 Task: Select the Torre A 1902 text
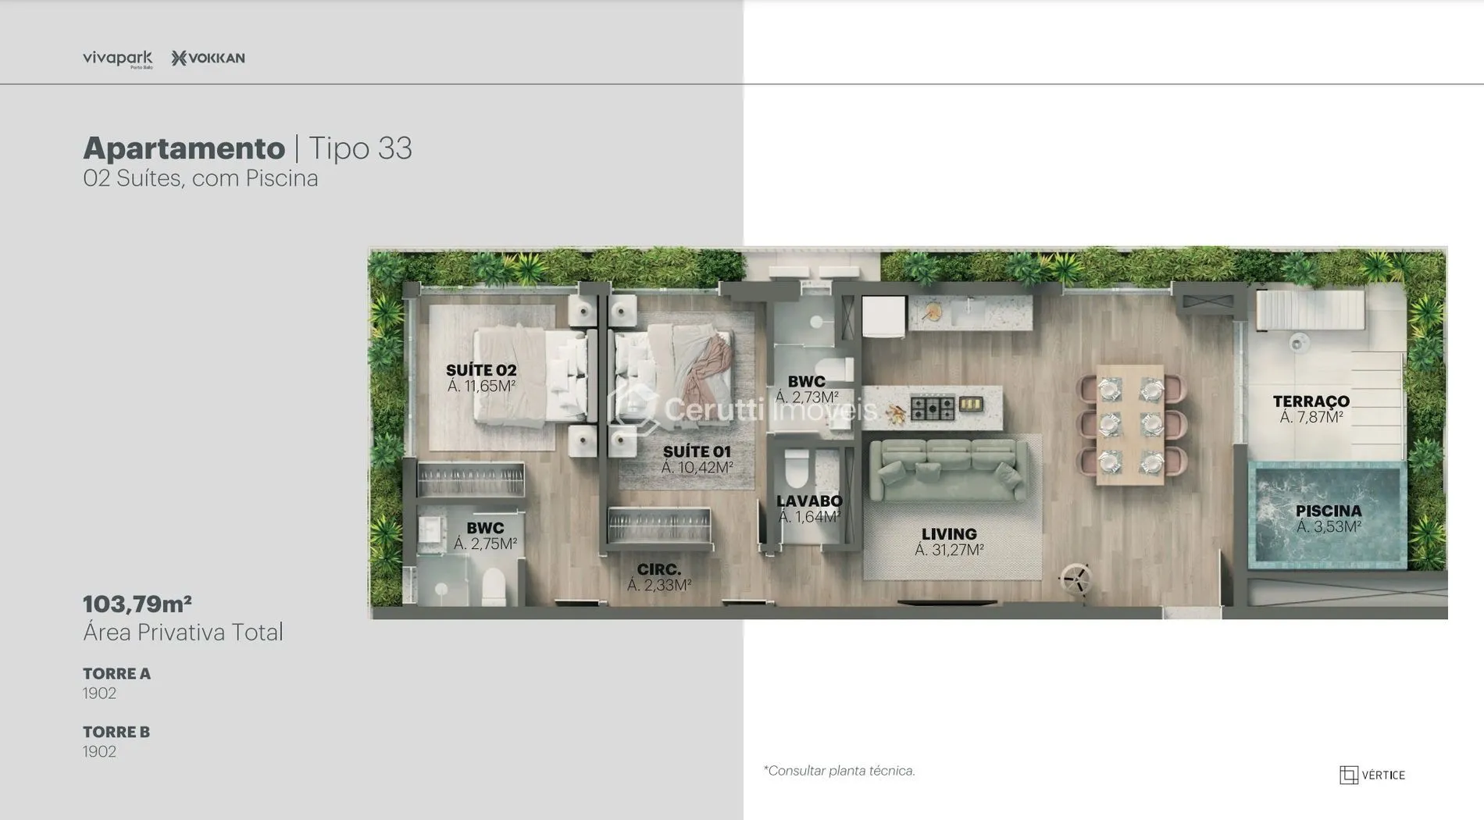116,683
